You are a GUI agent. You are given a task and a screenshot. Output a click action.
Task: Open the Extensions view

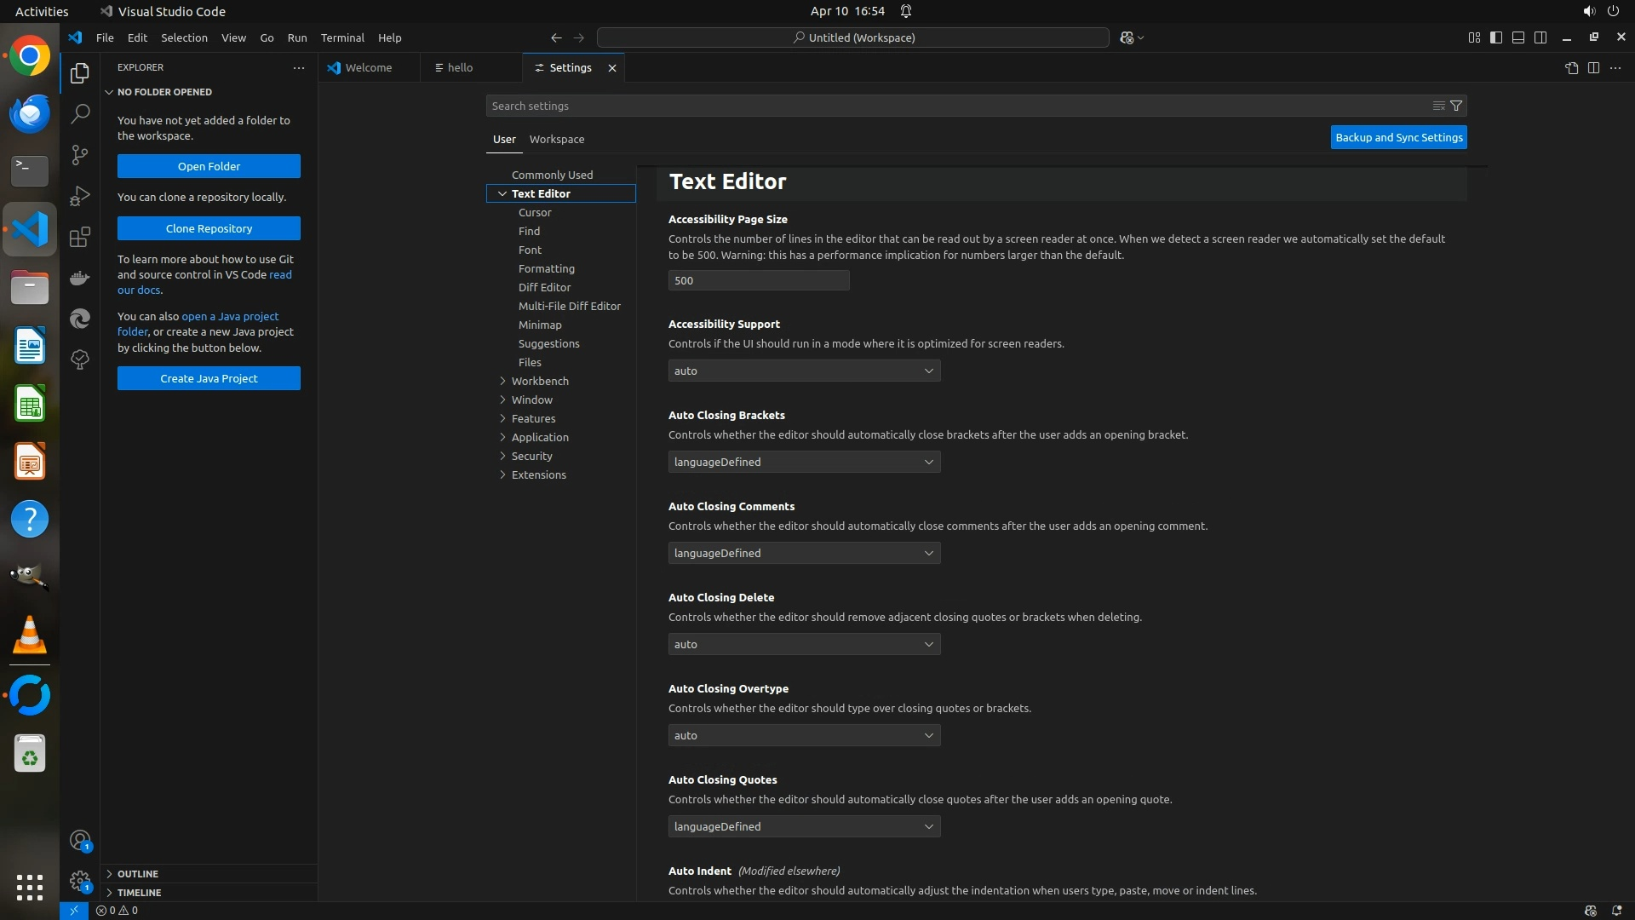pyautogui.click(x=80, y=237)
